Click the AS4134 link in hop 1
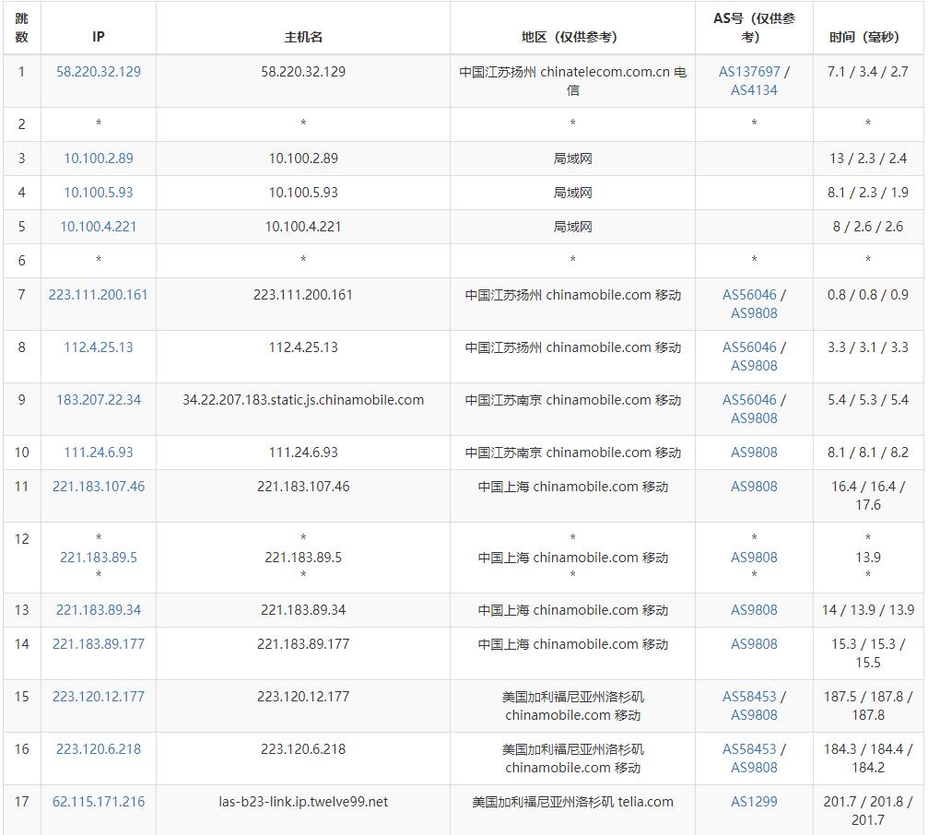Screen dimensions: 928x835 click(754, 90)
